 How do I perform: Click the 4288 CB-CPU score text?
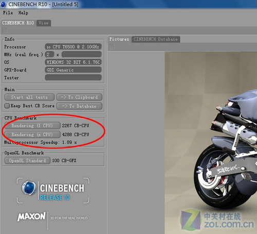pos(76,135)
